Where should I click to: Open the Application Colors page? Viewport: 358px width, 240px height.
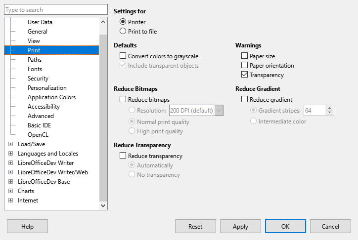coord(51,97)
